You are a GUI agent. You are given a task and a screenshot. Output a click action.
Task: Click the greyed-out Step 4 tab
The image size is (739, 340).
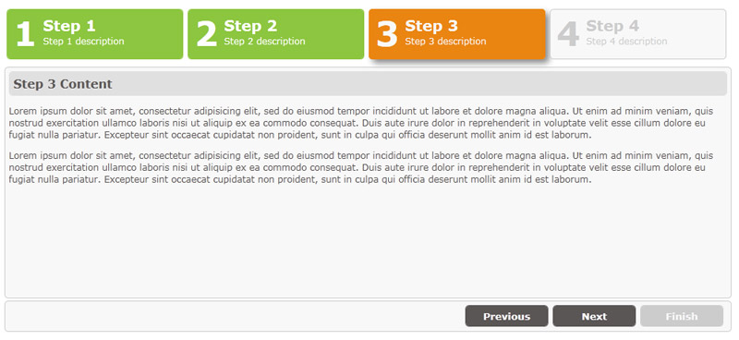[637, 34]
